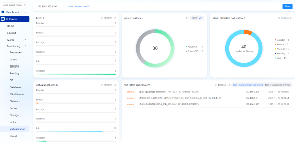The image size is (295, 142).
Task: Switch power statistics to Vm view
Action: click(201, 18)
